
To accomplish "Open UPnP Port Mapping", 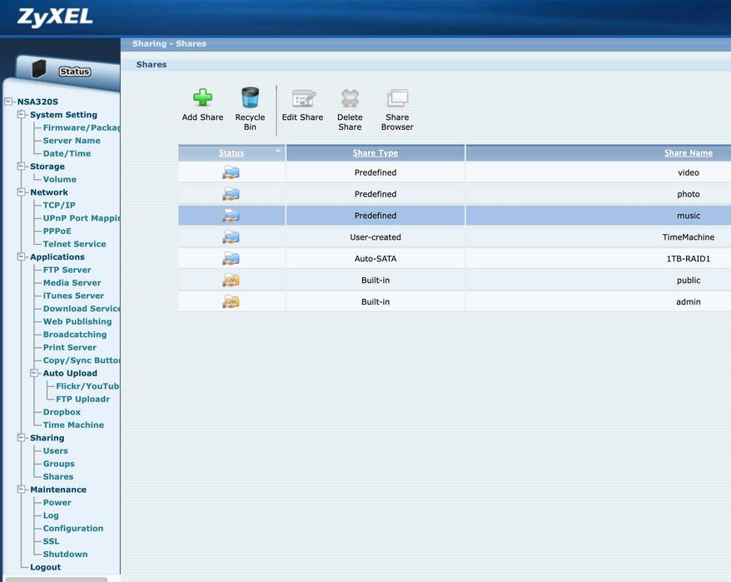I will pyautogui.click(x=82, y=218).
